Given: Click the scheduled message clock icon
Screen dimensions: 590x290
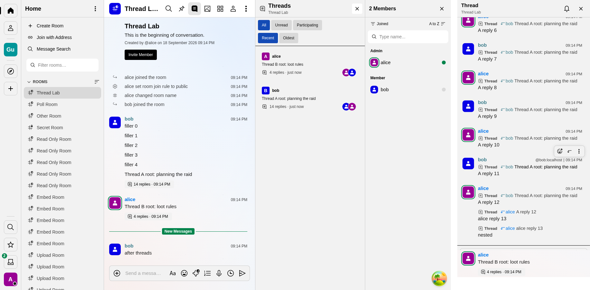Looking at the screenshot, I should [x=231, y=273].
